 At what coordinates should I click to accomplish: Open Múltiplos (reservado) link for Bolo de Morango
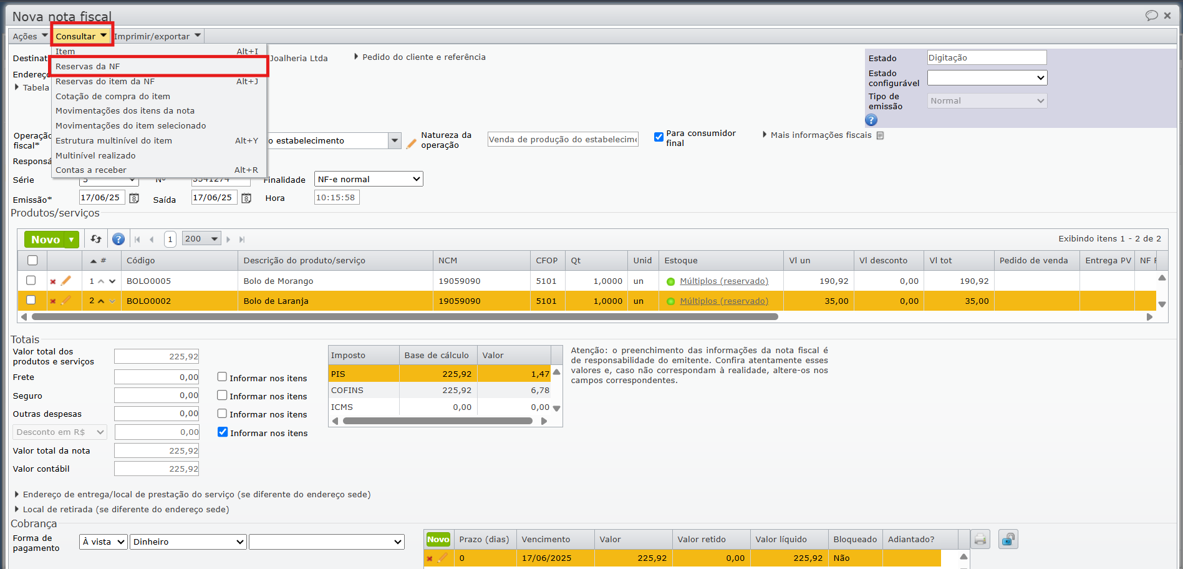coord(723,281)
